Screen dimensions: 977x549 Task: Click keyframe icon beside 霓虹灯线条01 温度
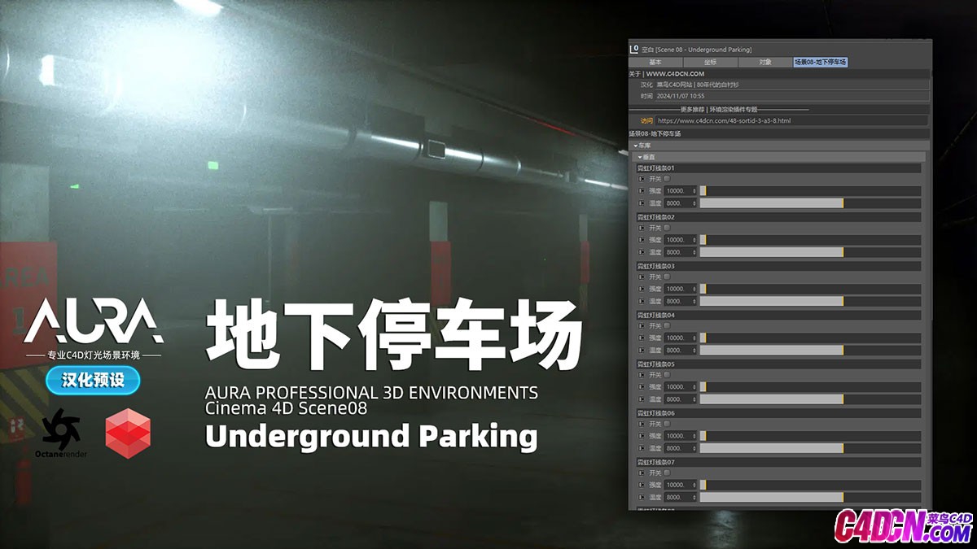coord(642,203)
